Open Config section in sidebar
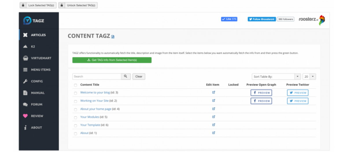 point(39,81)
